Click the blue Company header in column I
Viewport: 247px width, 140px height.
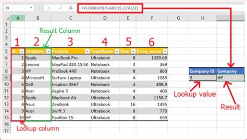pyautogui.click(x=231, y=71)
